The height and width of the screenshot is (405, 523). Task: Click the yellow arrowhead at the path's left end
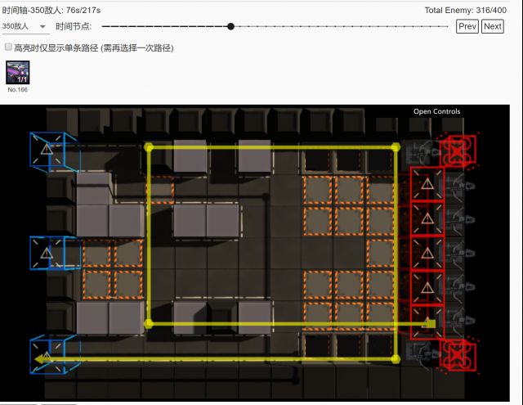(39, 358)
